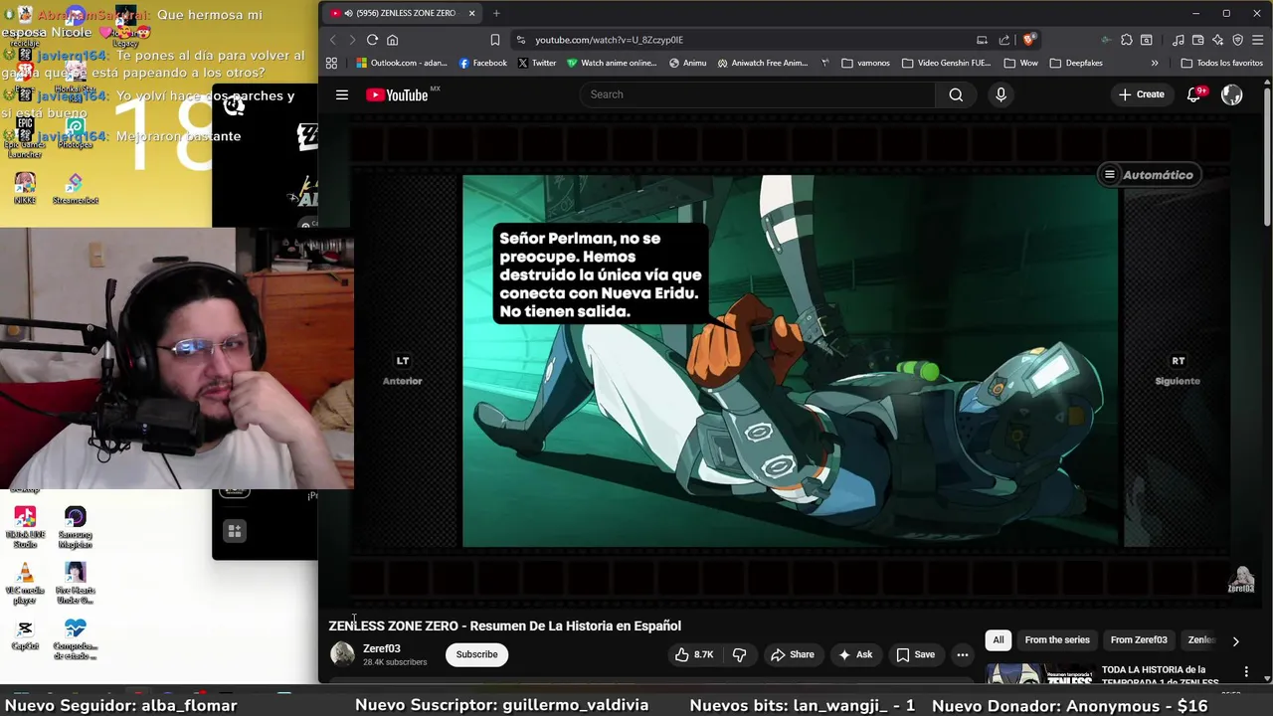The width and height of the screenshot is (1273, 716).
Task: Subscribe to Zeref03 channel
Action: click(477, 654)
